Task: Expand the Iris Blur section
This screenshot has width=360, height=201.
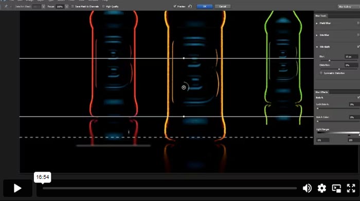Action: [x=317, y=35]
